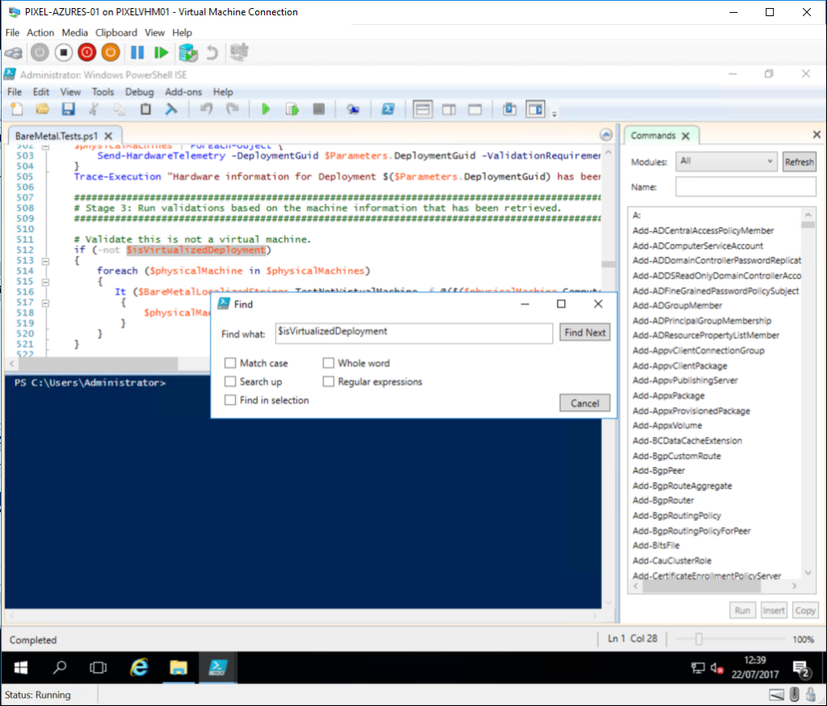
Task: Expand the toolbar overflow arrow
Action: [x=554, y=113]
